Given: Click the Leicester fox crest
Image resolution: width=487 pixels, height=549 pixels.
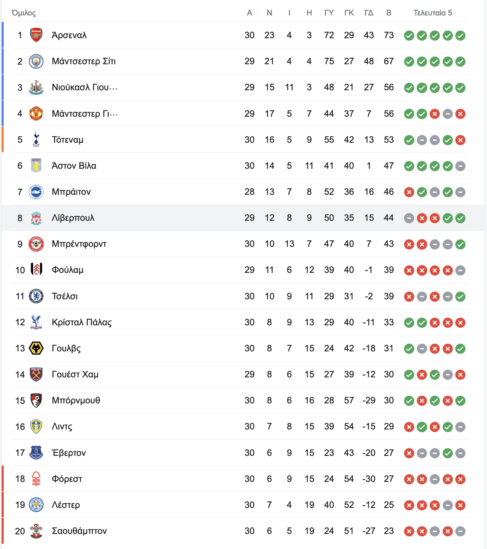Looking at the screenshot, I should click(36, 505).
